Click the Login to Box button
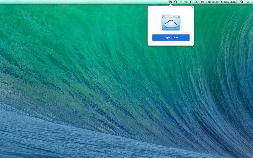 click(x=171, y=38)
